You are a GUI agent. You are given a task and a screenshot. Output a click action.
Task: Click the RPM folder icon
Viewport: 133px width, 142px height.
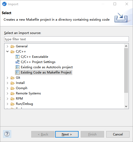point(12,99)
